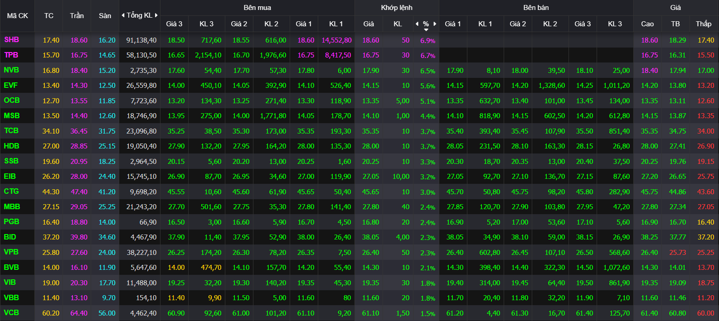Viewport: 719px width, 321px height.
Task: Click the Bên bán group header
Action: [536, 8]
